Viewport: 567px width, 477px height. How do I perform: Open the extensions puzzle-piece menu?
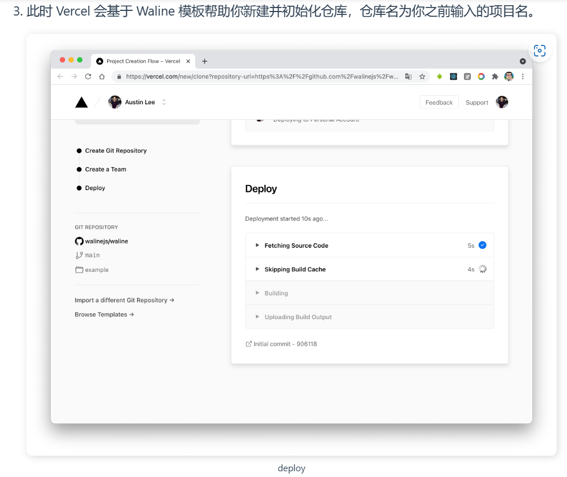494,77
